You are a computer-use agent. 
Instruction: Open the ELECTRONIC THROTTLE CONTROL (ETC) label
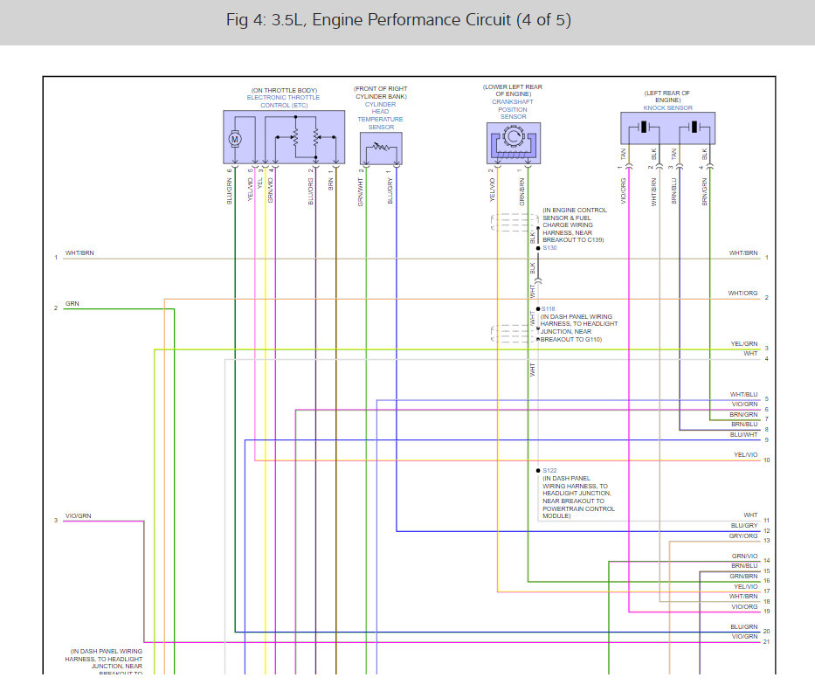tap(283, 101)
